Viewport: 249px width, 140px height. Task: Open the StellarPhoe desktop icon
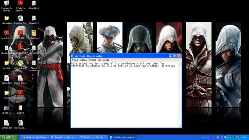point(34,35)
